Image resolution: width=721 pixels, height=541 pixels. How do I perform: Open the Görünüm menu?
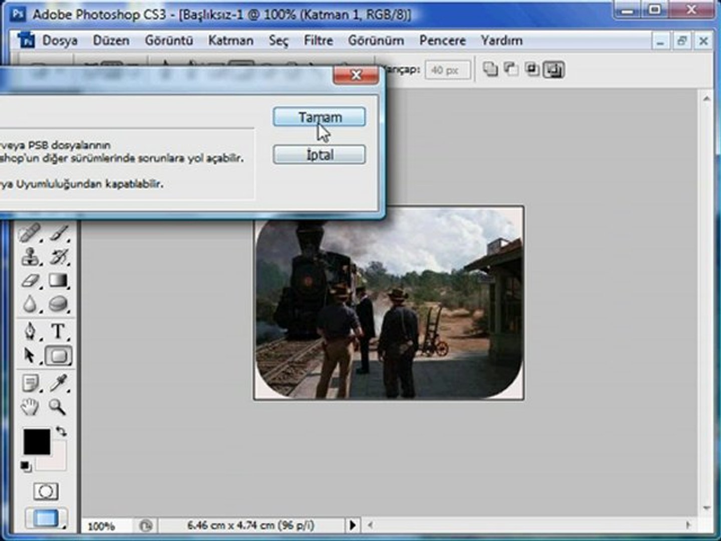click(376, 41)
